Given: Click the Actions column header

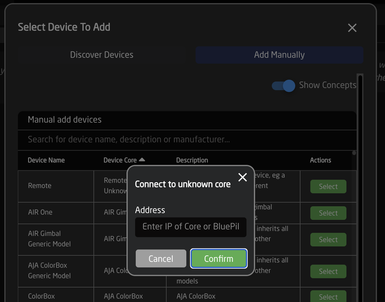Looking at the screenshot, I should (320, 160).
